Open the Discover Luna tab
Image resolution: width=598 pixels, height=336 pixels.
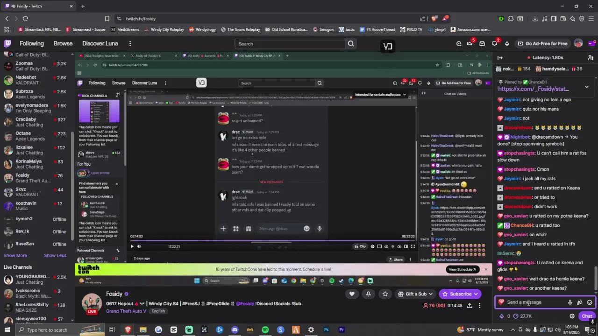click(100, 43)
